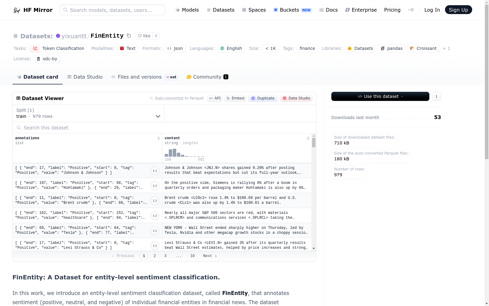This screenshot has height=306, width=489.
Task: Open the pandas library tag
Action: [x=392, y=48]
